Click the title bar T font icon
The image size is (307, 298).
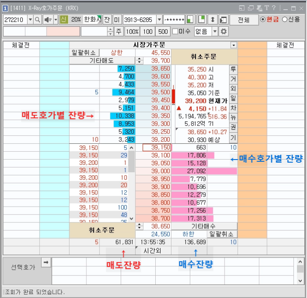tap(267, 8)
